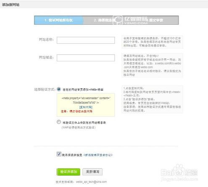Select the upload verification file radio option
The image size is (208, 187).
[x=59, y=122]
